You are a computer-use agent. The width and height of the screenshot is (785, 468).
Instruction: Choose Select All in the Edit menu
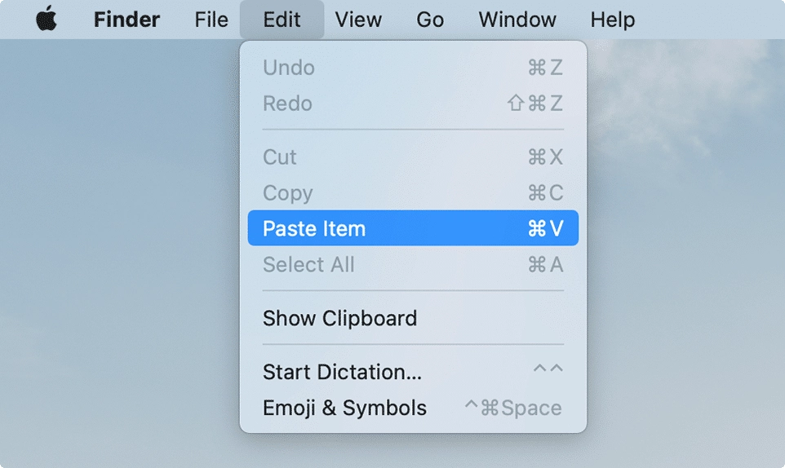308,265
